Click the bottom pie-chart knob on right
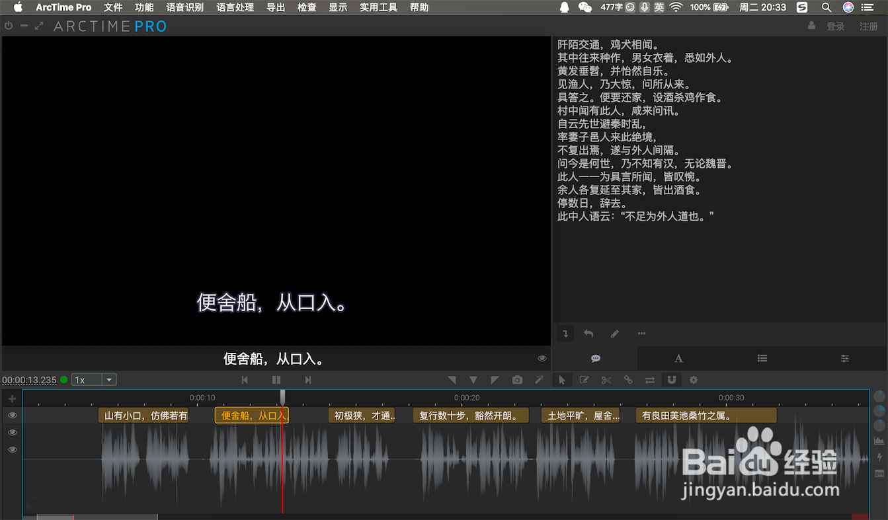 (x=879, y=426)
